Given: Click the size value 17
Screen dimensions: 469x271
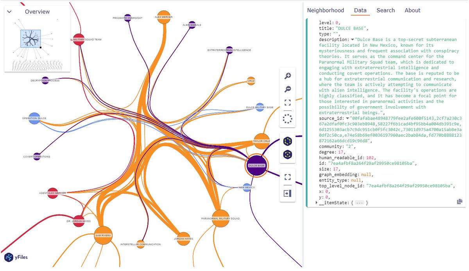Looking at the screenshot, I should click(x=335, y=169).
